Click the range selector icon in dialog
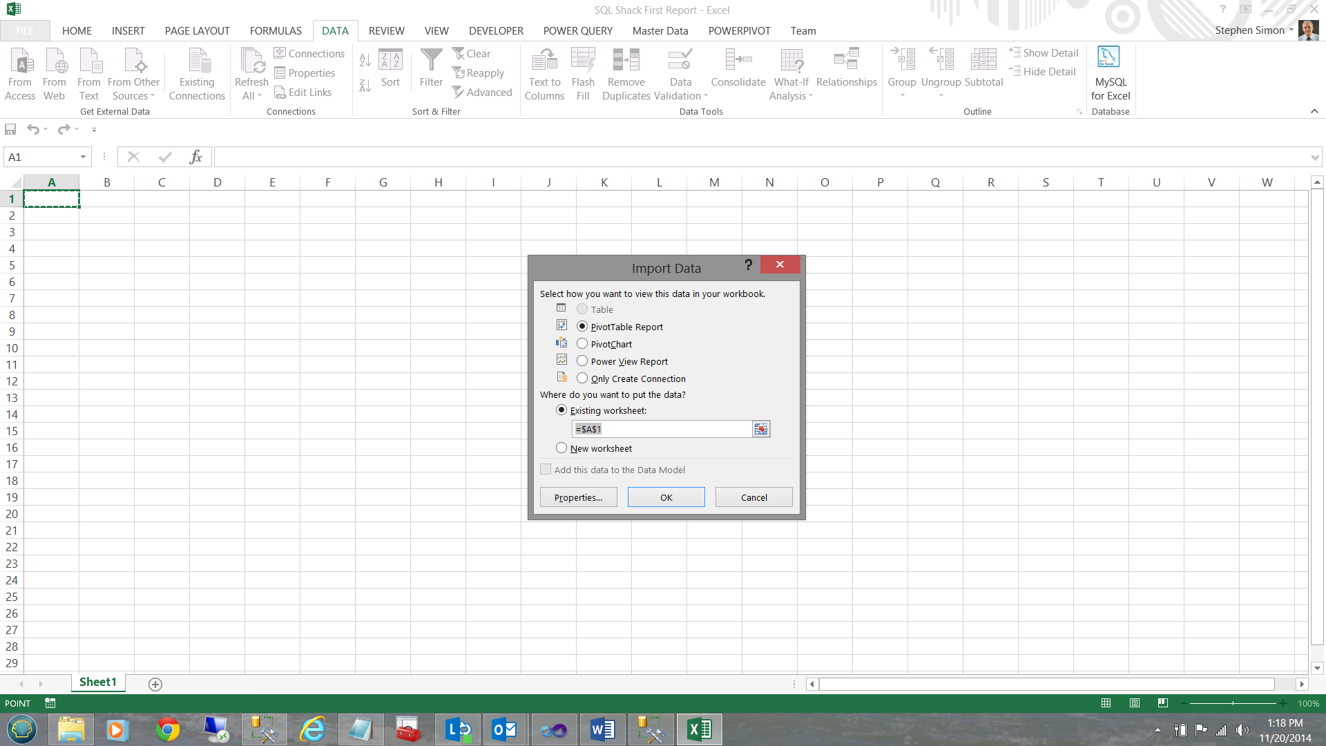 [760, 430]
